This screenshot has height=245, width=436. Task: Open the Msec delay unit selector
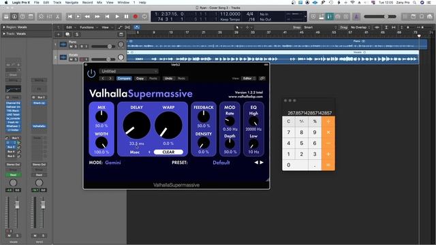(140, 152)
